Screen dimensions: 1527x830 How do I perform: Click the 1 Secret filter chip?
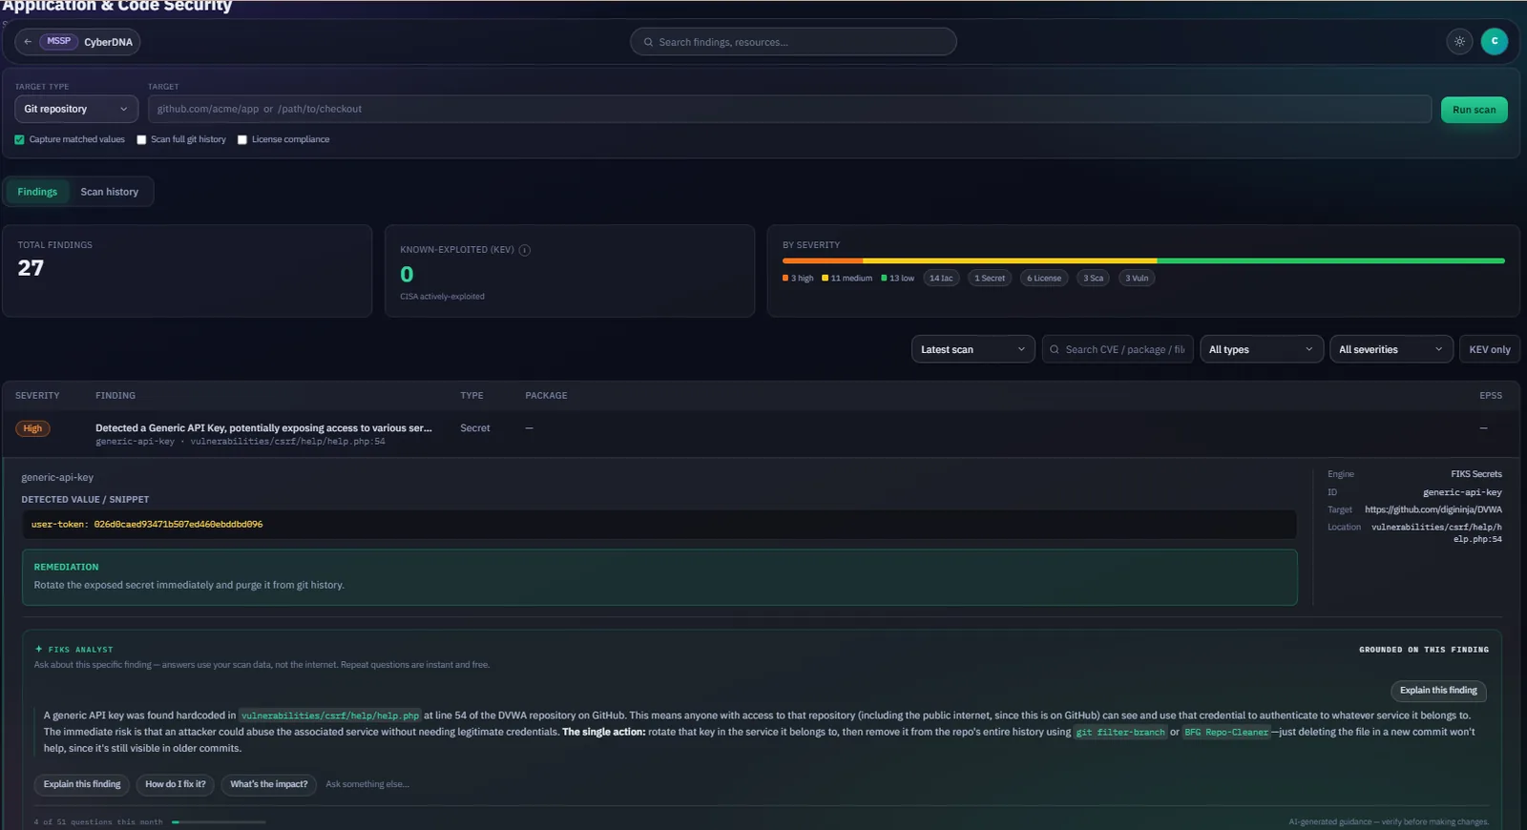point(990,279)
